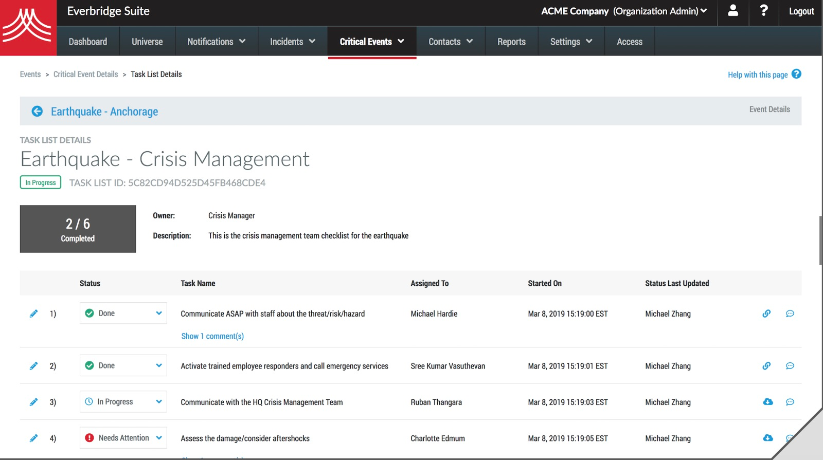Viewport: 823px width, 460px height.
Task: Open the user profile icon in header
Action: [x=733, y=11]
